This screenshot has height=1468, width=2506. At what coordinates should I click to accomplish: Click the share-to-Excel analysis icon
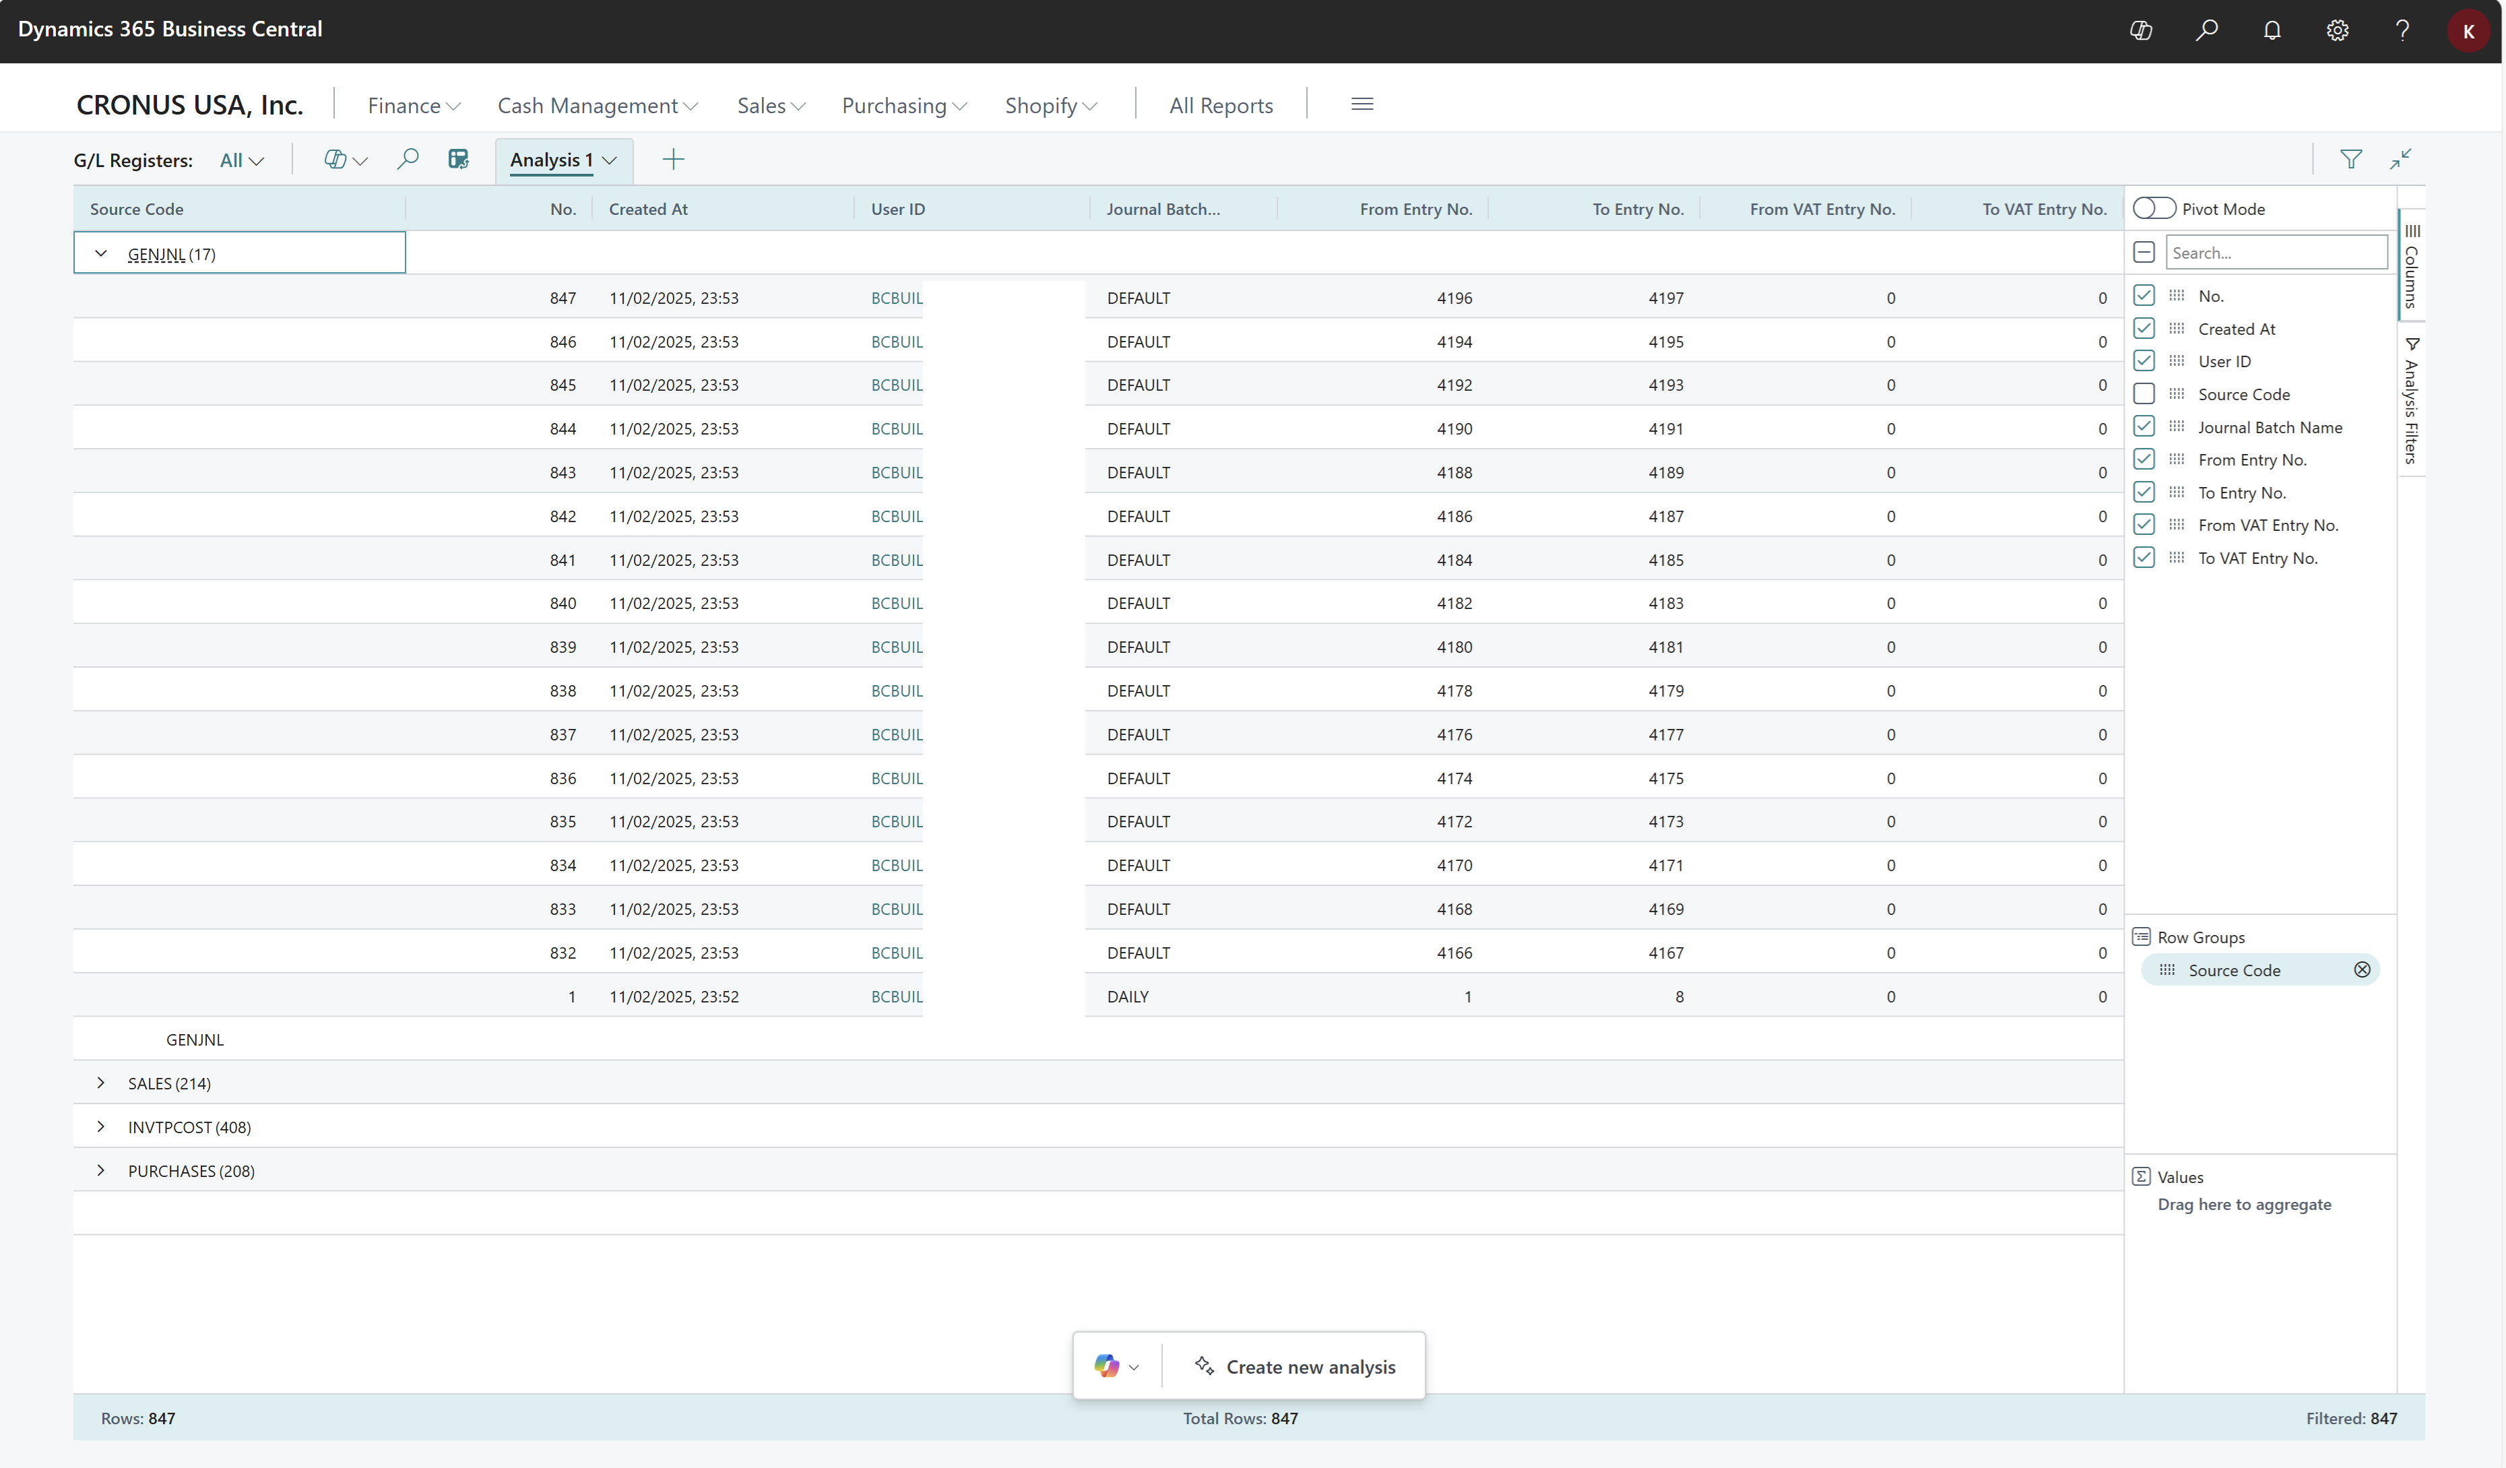coord(457,159)
